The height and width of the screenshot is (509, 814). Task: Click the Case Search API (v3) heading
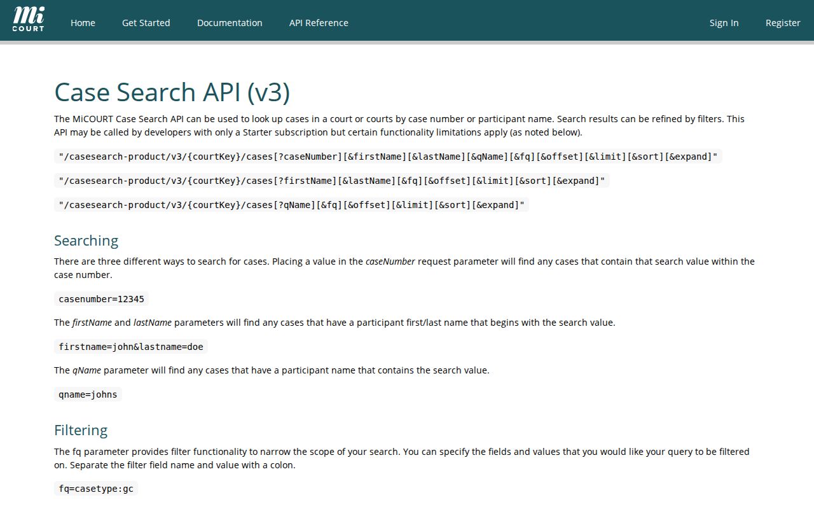tap(172, 92)
